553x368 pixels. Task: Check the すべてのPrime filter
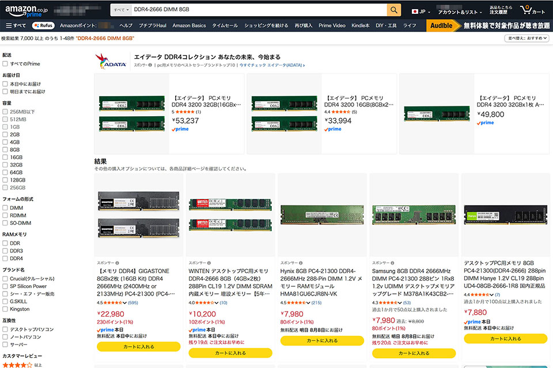[5, 64]
